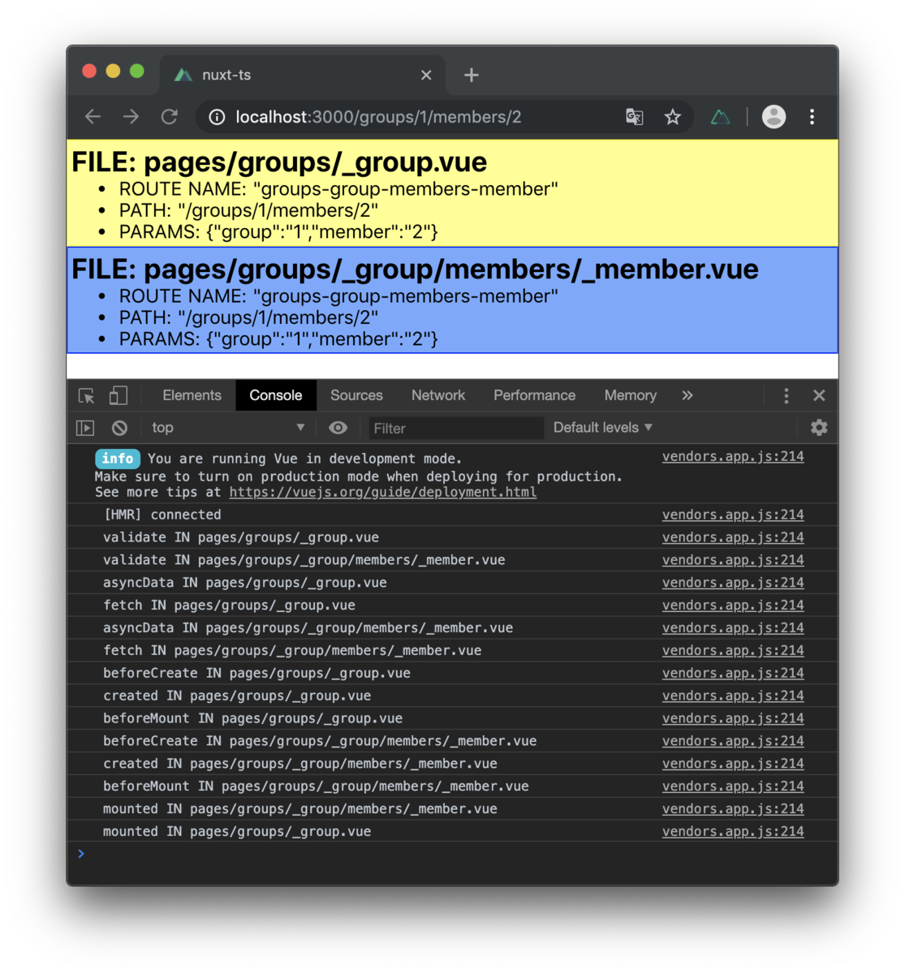Image resolution: width=905 pixels, height=974 pixels.
Task: Open the Vue devtools extension icon
Action: [x=721, y=117]
